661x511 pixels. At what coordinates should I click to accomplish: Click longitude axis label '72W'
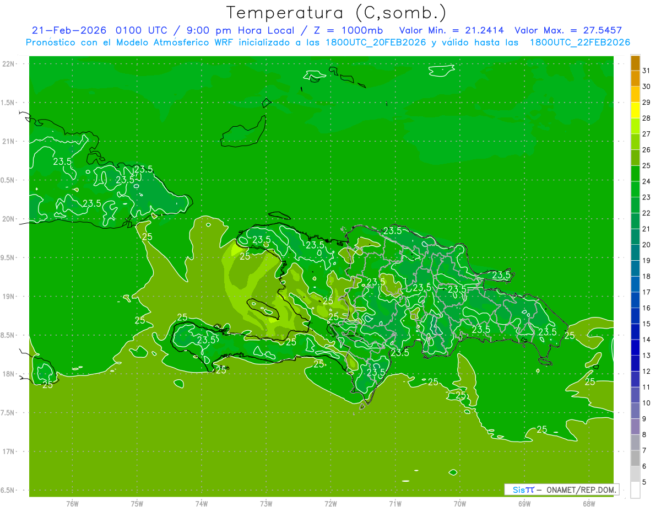coord(330,503)
